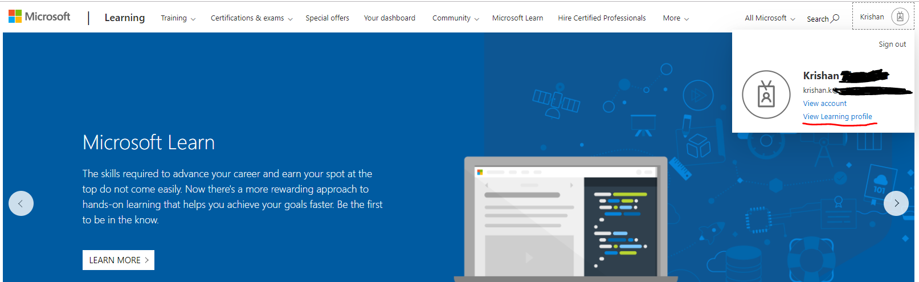919x282 pixels.
Task: Open Microsoft Learn nav link
Action: 517,18
